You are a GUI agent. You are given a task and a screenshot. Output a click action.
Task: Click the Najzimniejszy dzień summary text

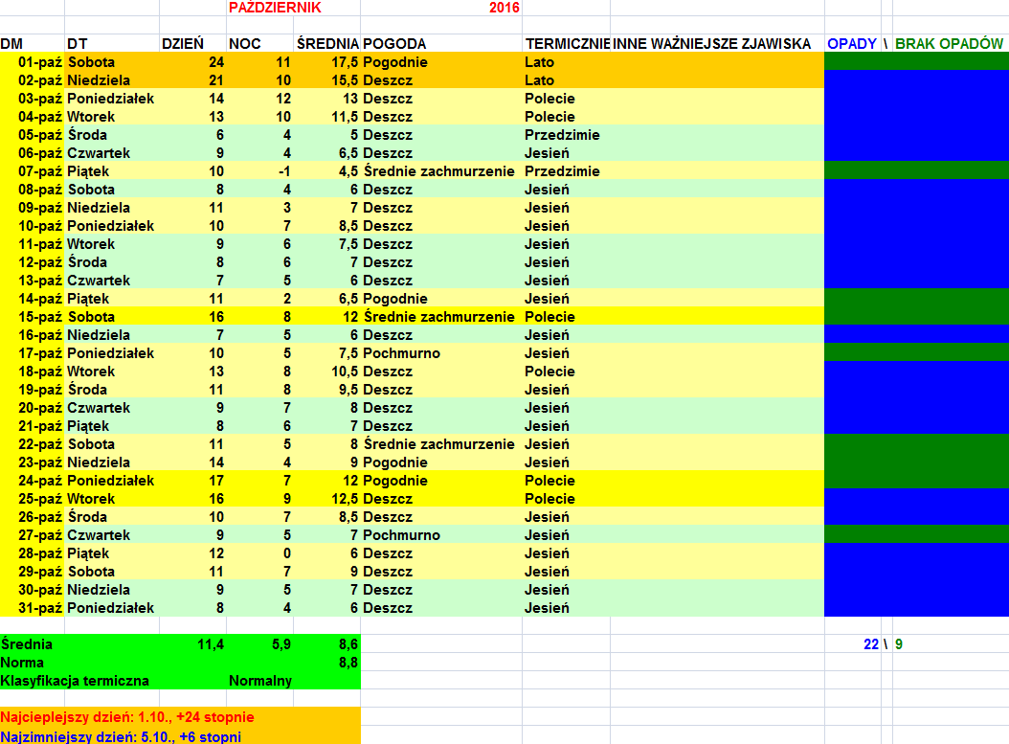[121, 736]
